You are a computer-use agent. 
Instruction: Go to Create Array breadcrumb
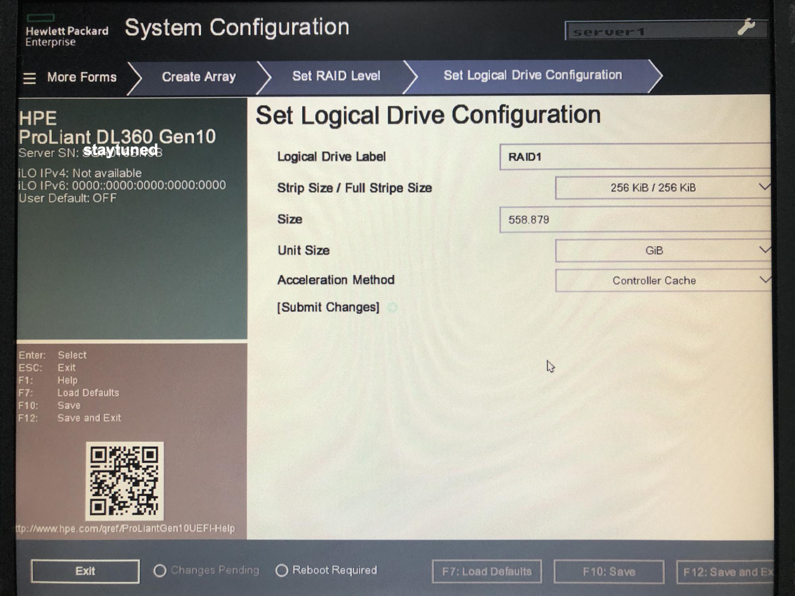coord(198,77)
